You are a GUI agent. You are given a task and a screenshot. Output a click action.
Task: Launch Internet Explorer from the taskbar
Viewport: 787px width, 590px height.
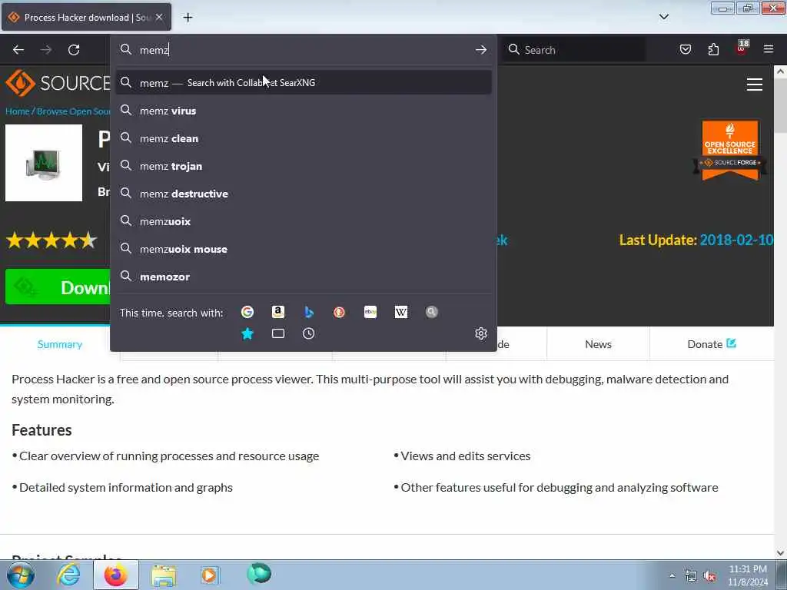point(68,575)
